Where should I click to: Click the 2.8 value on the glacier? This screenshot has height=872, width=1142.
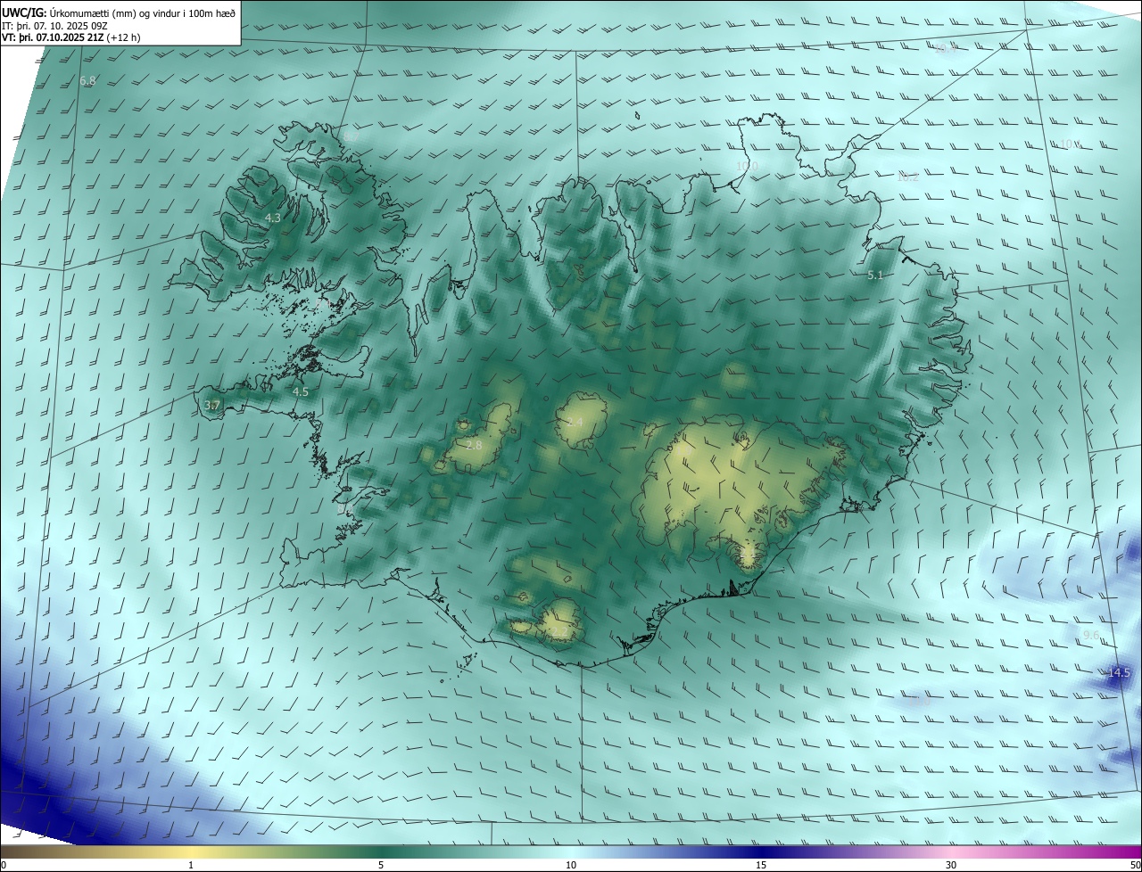click(474, 445)
